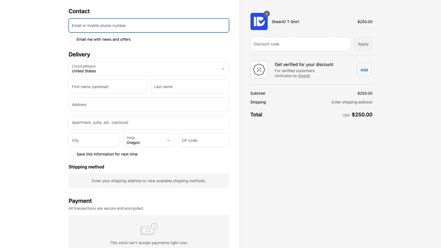This screenshot has height=248, width=441.
Task: Click the shipping method notice bar
Action: tap(149, 181)
